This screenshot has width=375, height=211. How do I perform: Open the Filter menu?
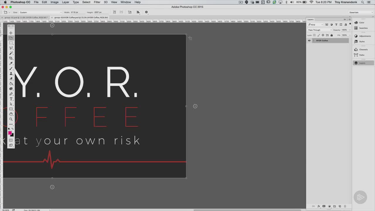click(97, 2)
